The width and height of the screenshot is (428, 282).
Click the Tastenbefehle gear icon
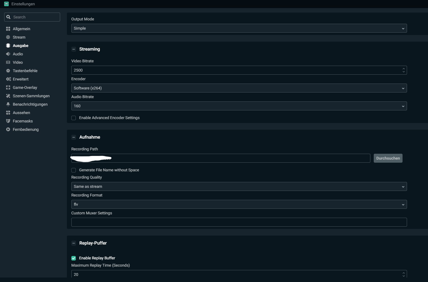point(8,71)
